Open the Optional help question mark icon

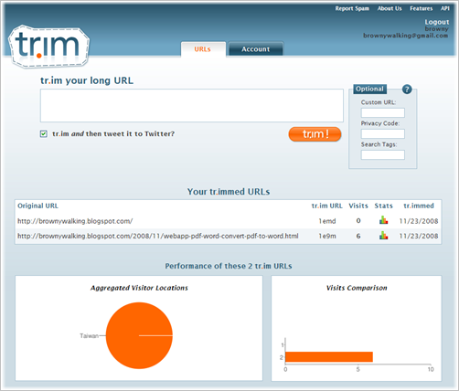(407, 90)
